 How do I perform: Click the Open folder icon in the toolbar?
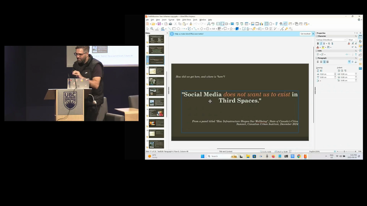coord(153,24)
